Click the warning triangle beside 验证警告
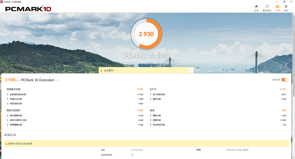The height and width of the screenshot is (159, 295). coord(101,70)
